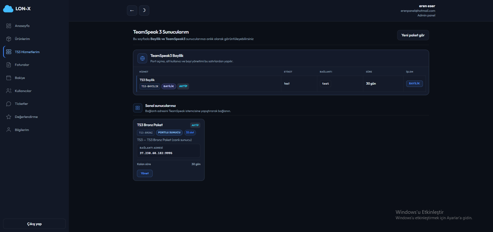Click the HİZMET column header
Viewport: 493px width, 232px height.
[144, 72]
